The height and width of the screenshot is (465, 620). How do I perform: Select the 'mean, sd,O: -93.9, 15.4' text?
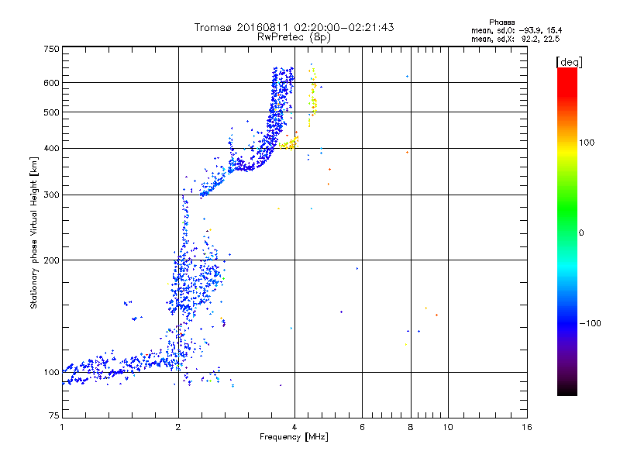click(516, 30)
